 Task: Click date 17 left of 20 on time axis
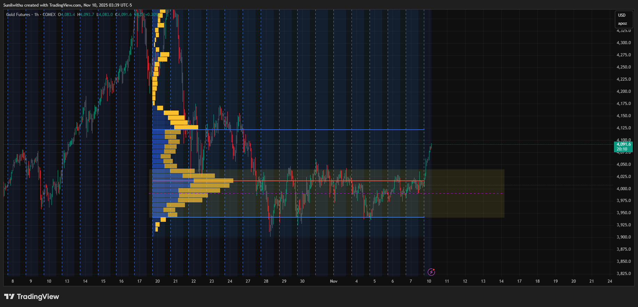point(139,281)
